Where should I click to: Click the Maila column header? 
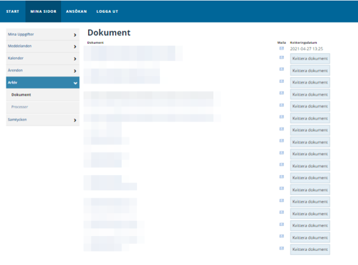(x=281, y=43)
